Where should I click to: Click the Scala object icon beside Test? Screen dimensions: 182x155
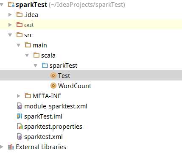coord(53,75)
